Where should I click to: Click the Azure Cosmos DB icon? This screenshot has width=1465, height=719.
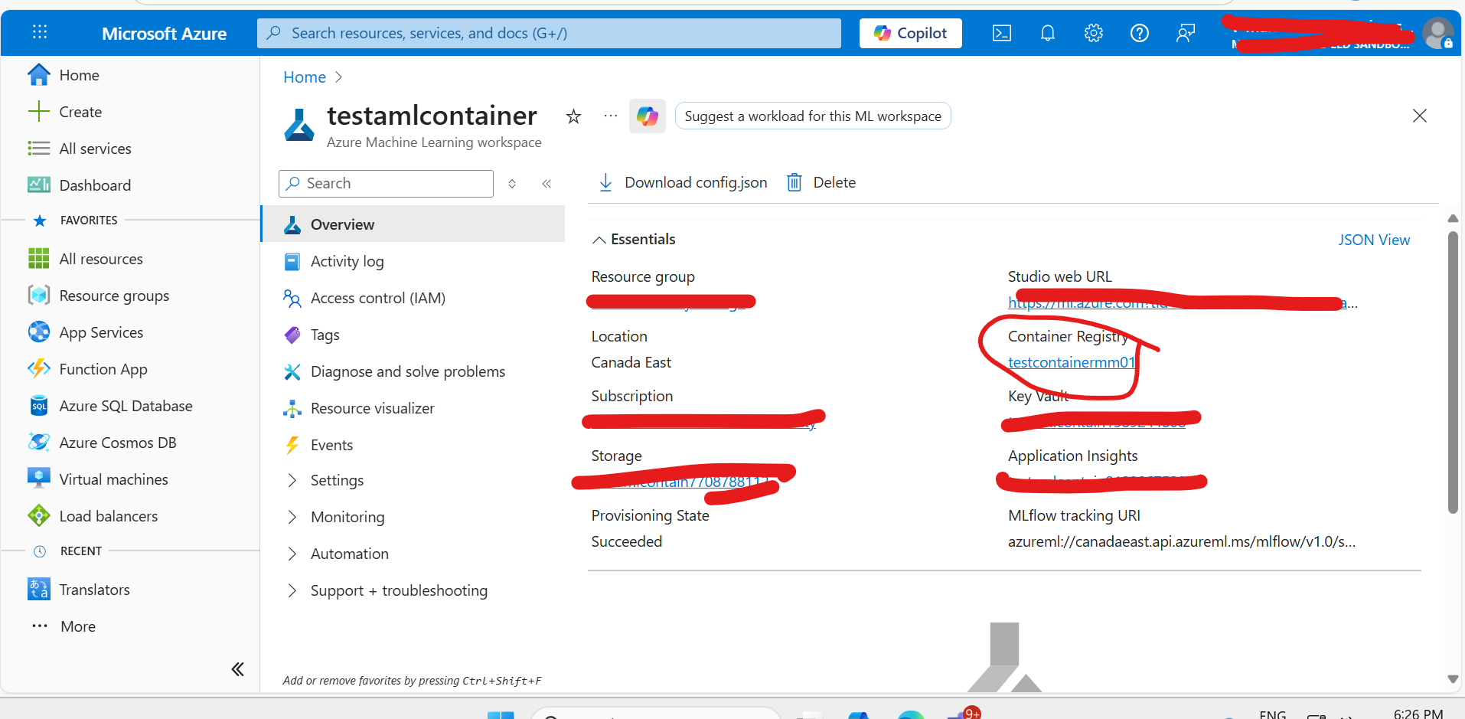[x=38, y=443]
